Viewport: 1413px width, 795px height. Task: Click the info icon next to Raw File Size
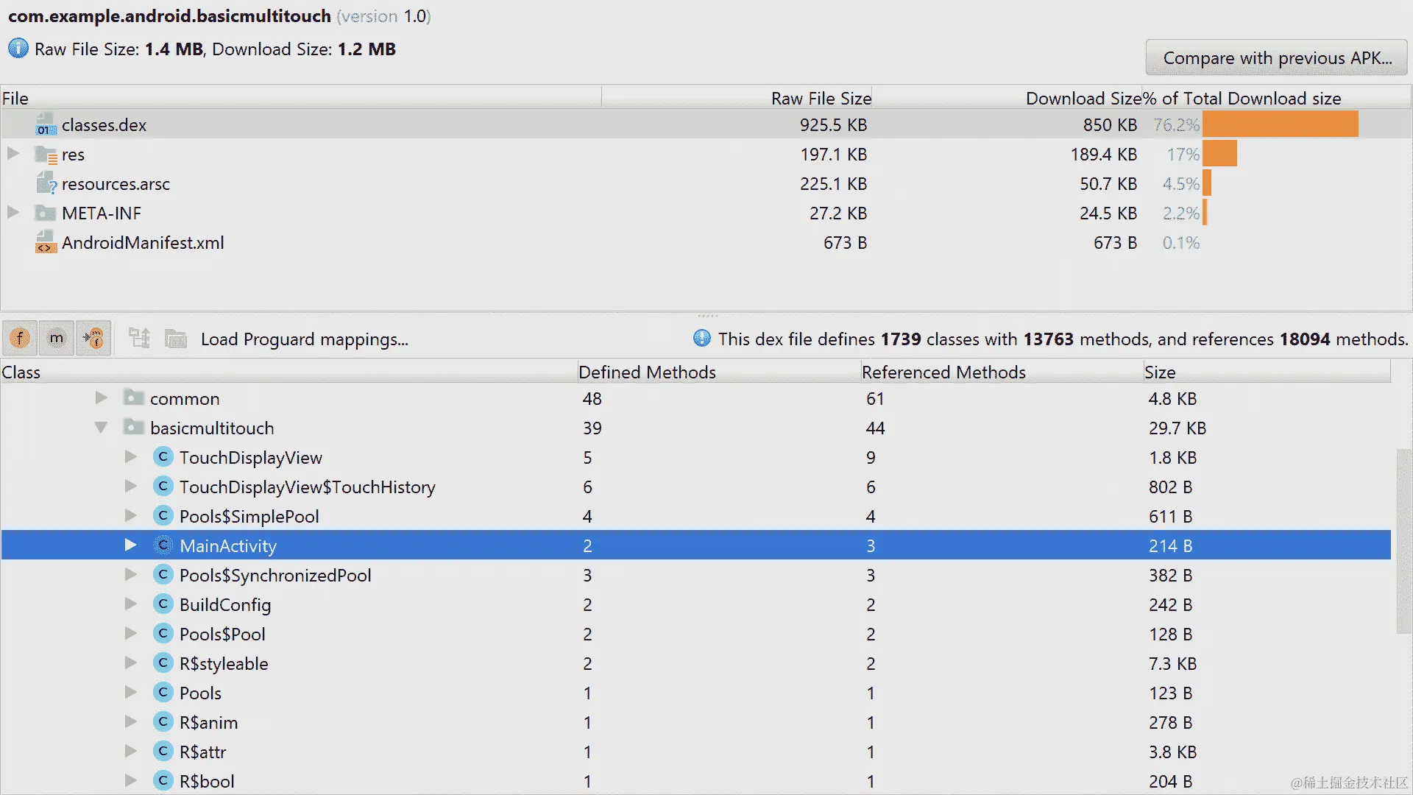(x=18, y=49)
